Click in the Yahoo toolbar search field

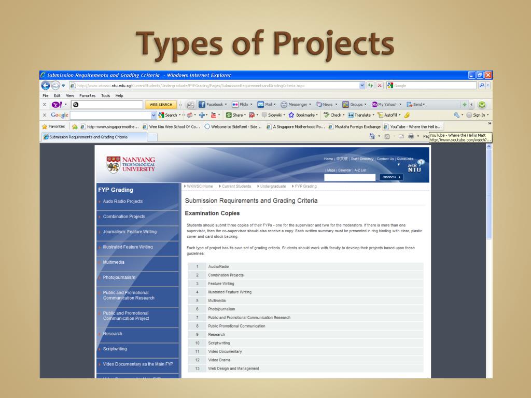coord(107,105)
